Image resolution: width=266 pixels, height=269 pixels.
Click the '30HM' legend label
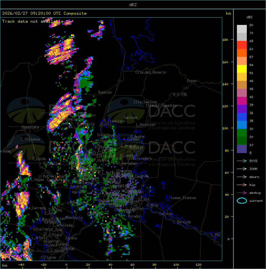pos(253,169)
